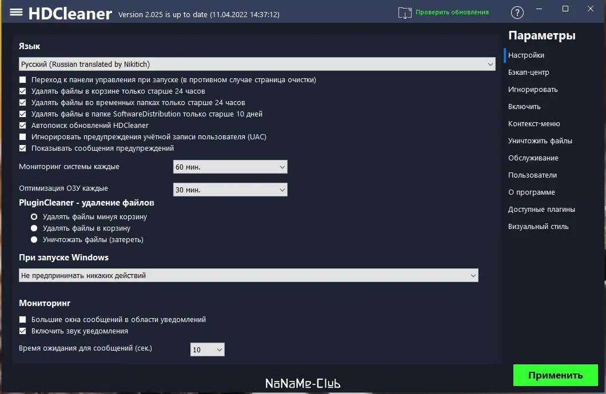Viewport: 606px width, 394px height.
Task: Open the hamburger menu icon
Action: click(16, 13)
